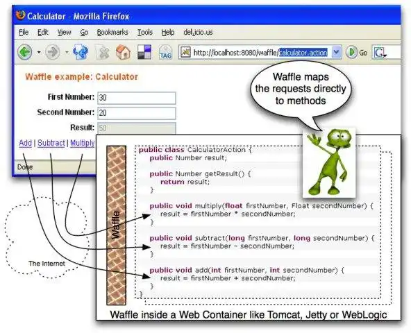411x333 pixels.
Task: Open the Bookmarks menu
Action: (112, 32)
